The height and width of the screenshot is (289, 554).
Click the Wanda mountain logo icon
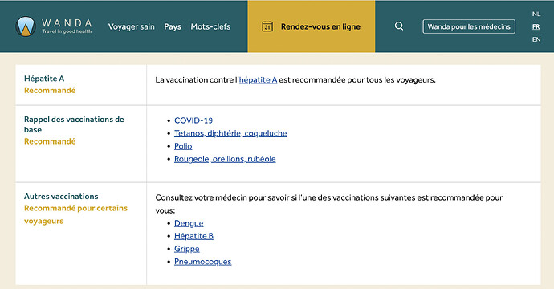point(26,26)
